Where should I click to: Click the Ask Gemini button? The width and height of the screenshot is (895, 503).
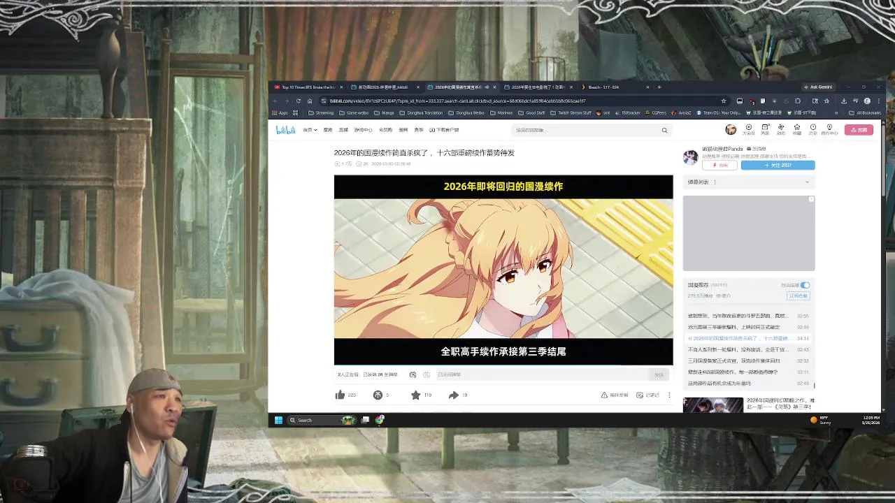[817, 87]
